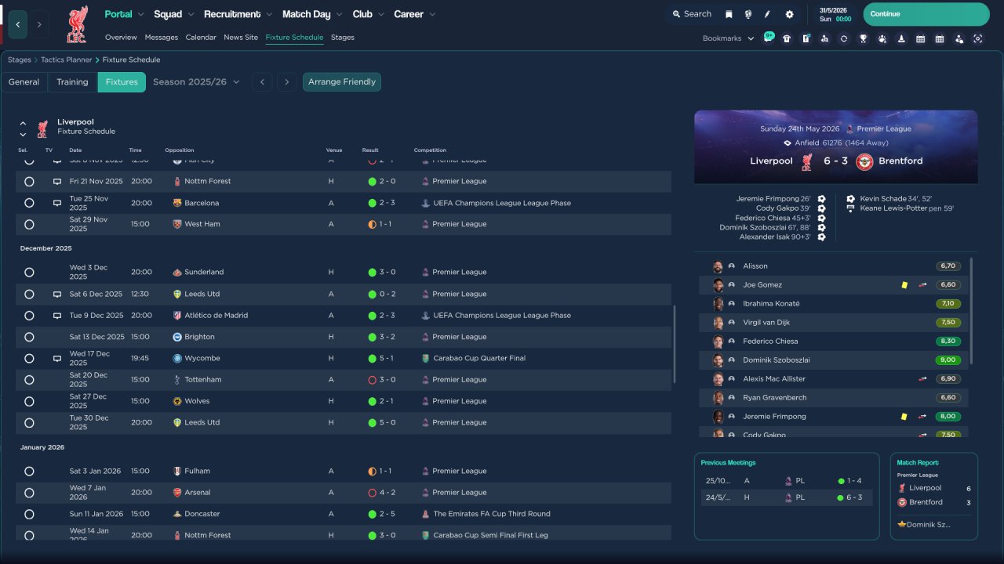Viewport: 1004px width, 564px height.
Task: Open the Season 2025/26 dropdown
Action: pos(196,82)
